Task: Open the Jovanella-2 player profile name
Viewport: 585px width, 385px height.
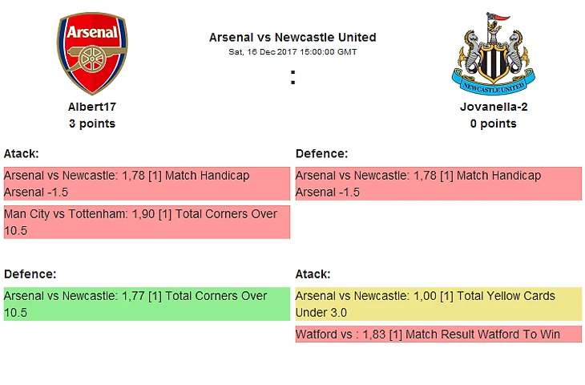Action: (x=494, y=107)
